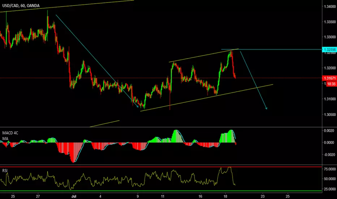Click the 1.31000 price axis label

[x=330, y=99]
